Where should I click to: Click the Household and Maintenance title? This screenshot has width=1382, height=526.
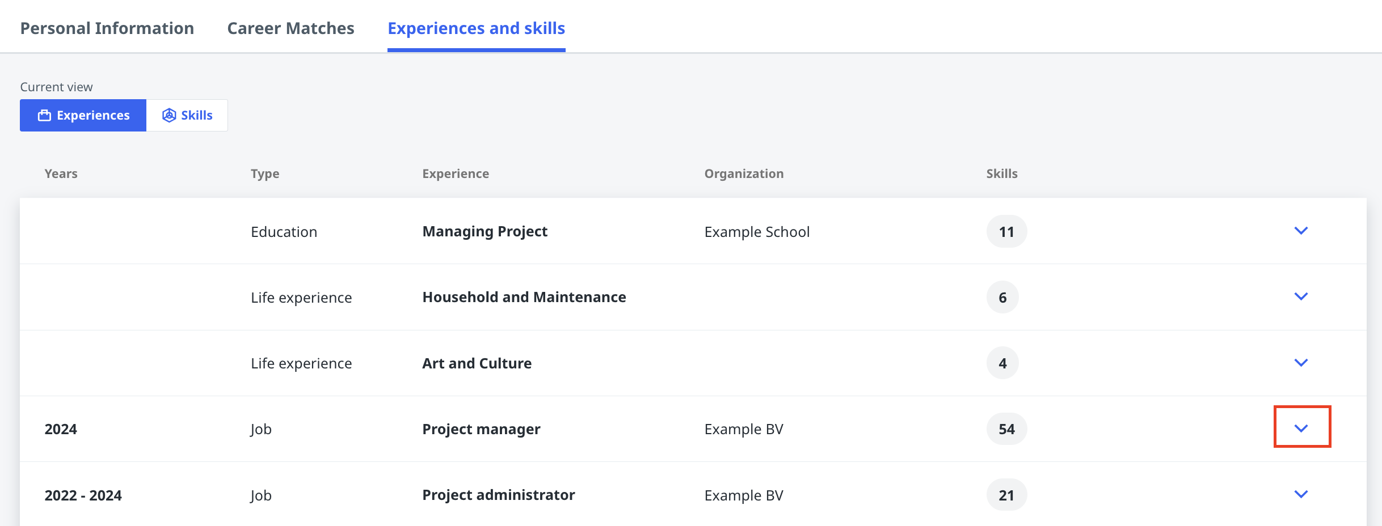point(524,298)
